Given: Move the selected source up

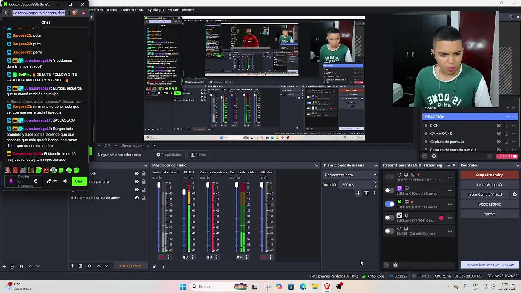Looking at the screenshot, I should tap(99, 266).
